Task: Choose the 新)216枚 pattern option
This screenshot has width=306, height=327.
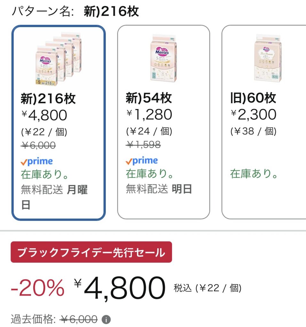Action: [x=58, y=123]
